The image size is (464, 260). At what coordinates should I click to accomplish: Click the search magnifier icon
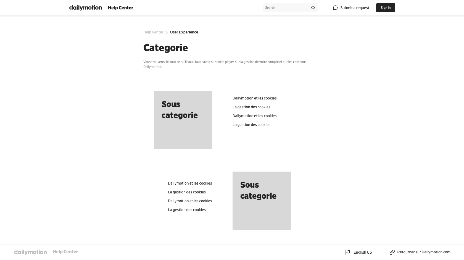[313, 8]
